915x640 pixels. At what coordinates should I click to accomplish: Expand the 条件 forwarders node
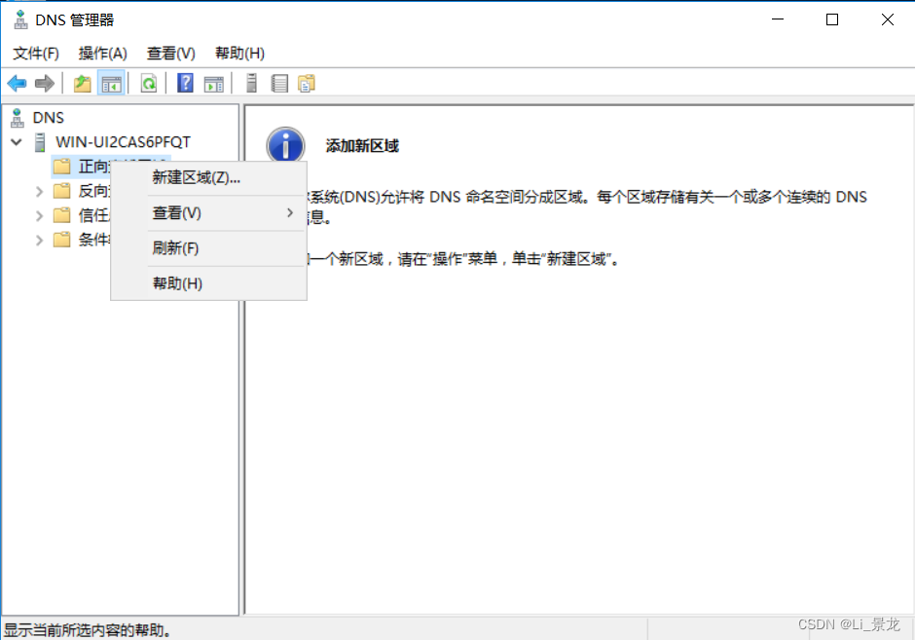click(x=39, y=240)
